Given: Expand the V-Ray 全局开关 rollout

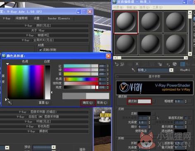Looking at the screenshot, I should 44,40.
